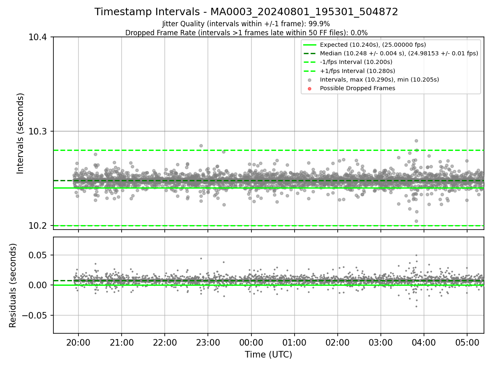Click the 10.4 y-axis tick label
The width and height of the screenshot is (493, 369).
pos(38,37)
